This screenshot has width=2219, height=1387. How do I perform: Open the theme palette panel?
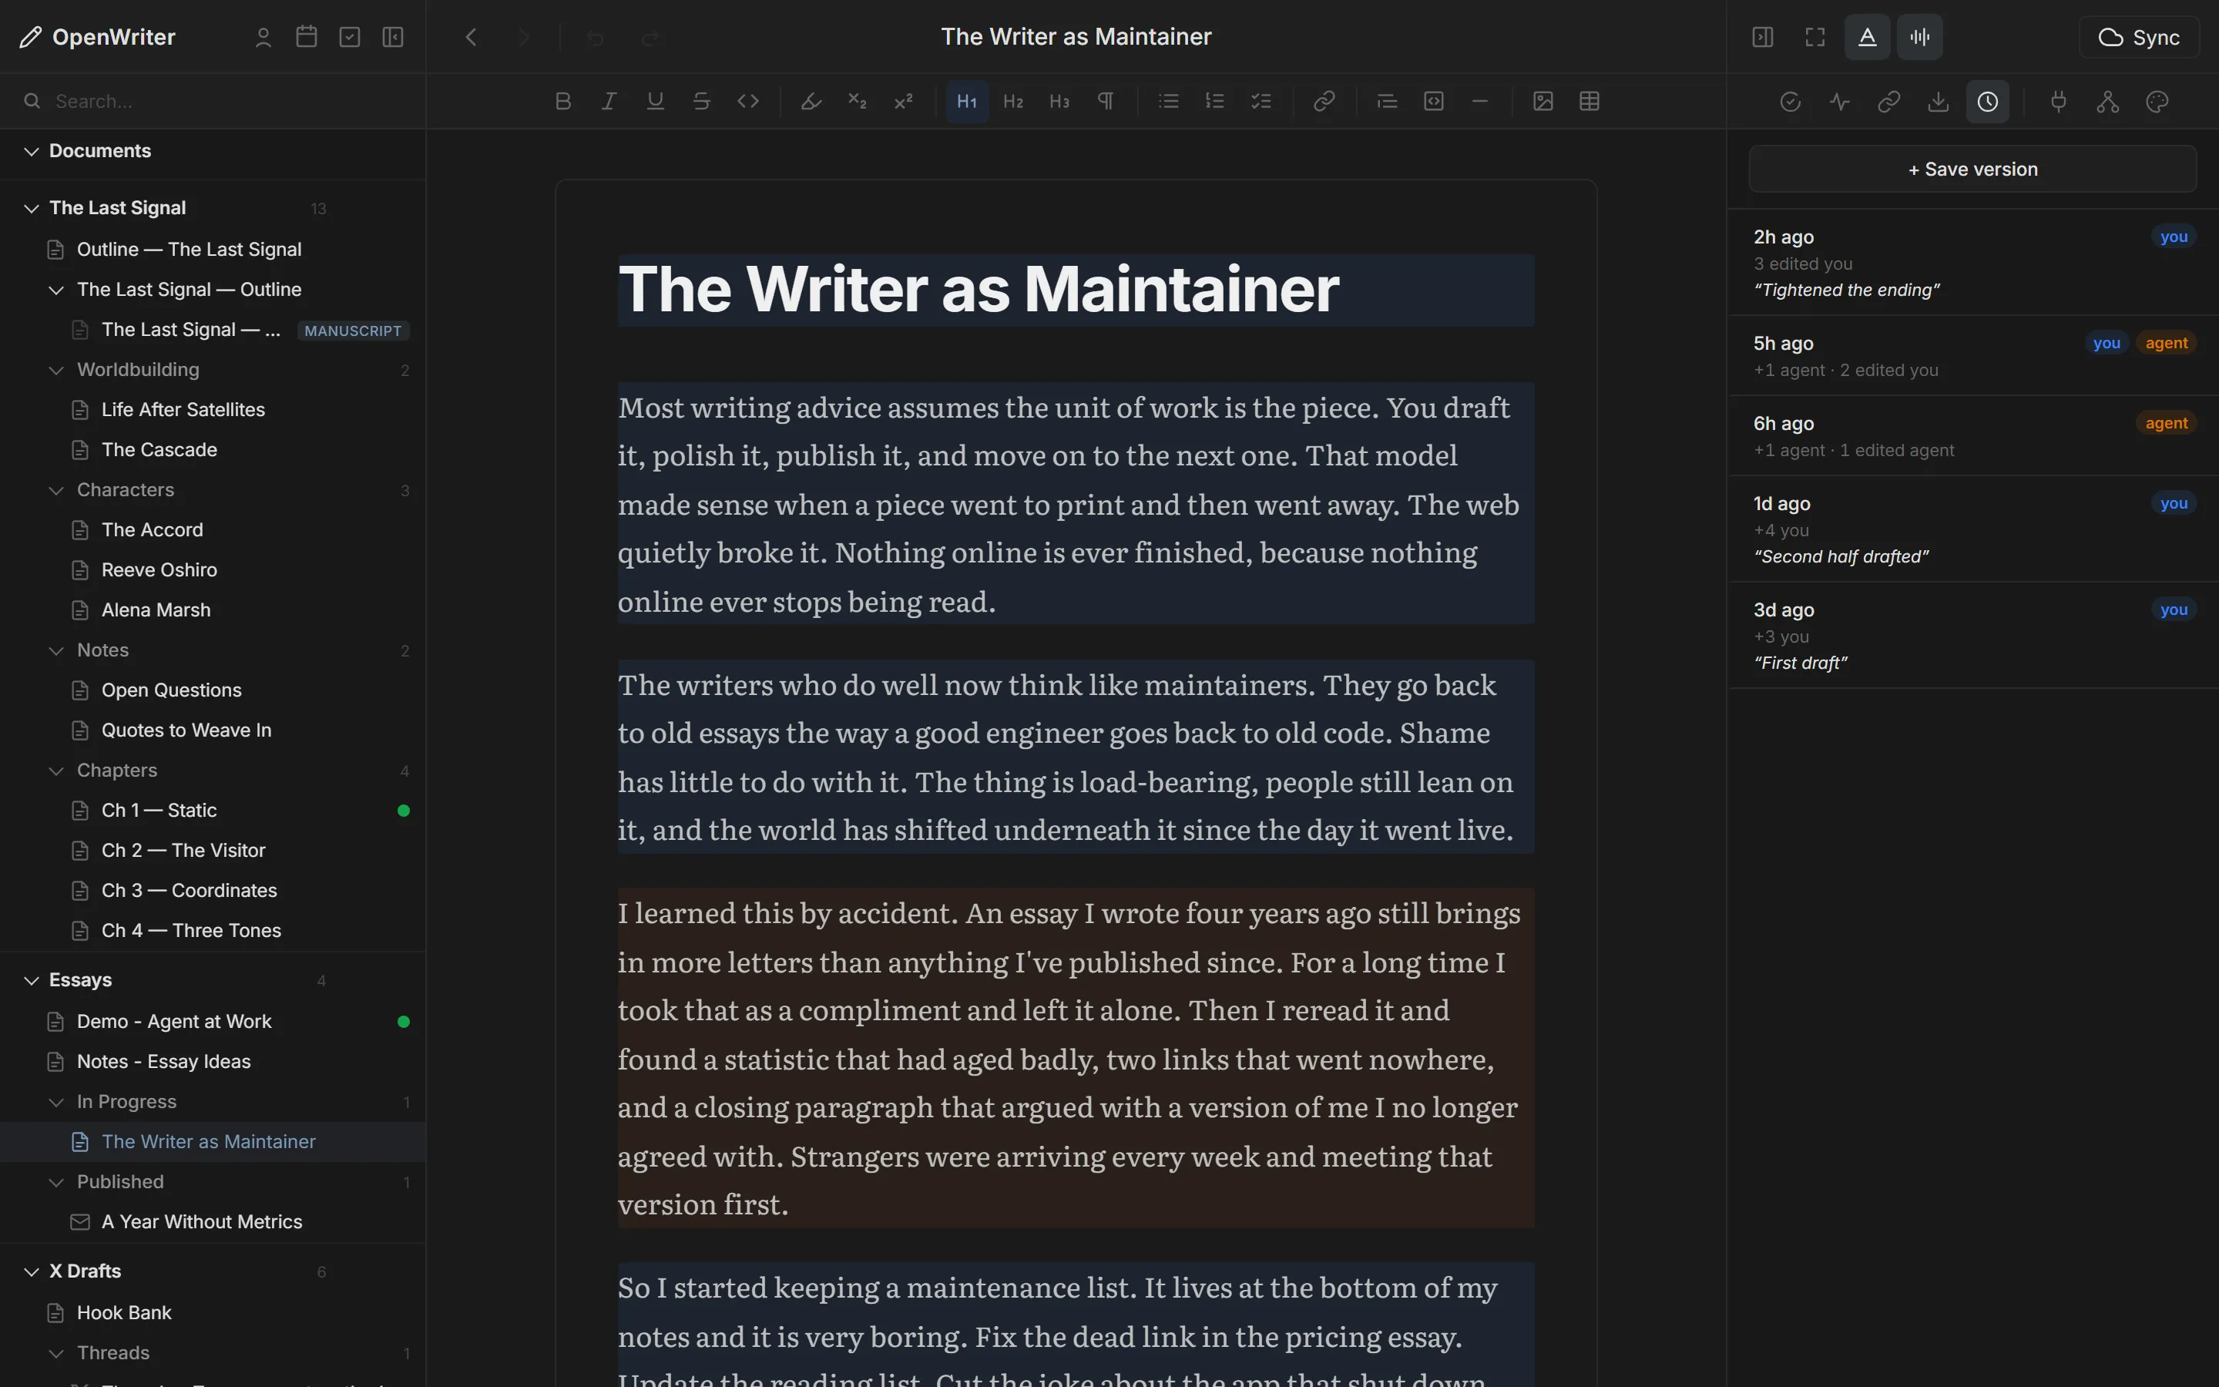click(x=2157, y=101)
